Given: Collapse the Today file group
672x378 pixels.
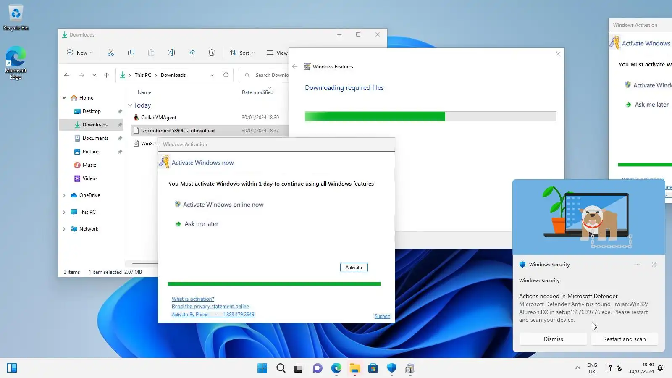Looking at the screenshot, I should tap(130, 105).
